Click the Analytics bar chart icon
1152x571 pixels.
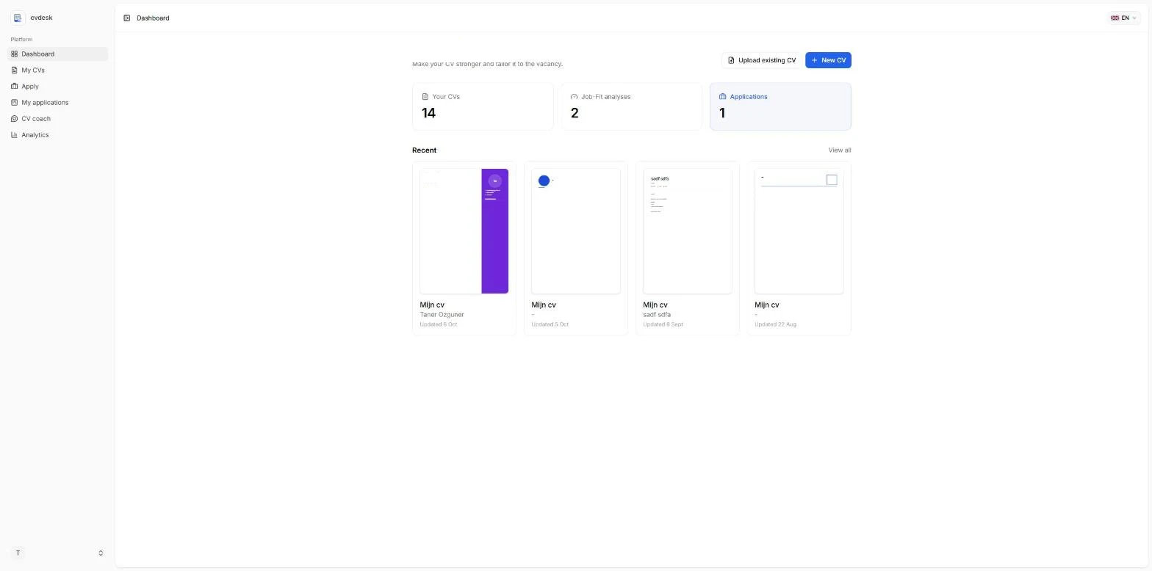[x=15, y=134]
